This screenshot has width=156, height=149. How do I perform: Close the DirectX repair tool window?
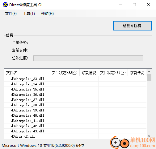(149, 5)
